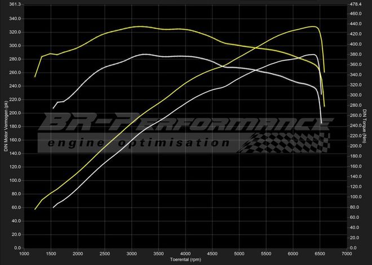Click the 7000 rpm x-axis tick label
Image resolution: width=372 pixels, height=265 pixels.
347,254
